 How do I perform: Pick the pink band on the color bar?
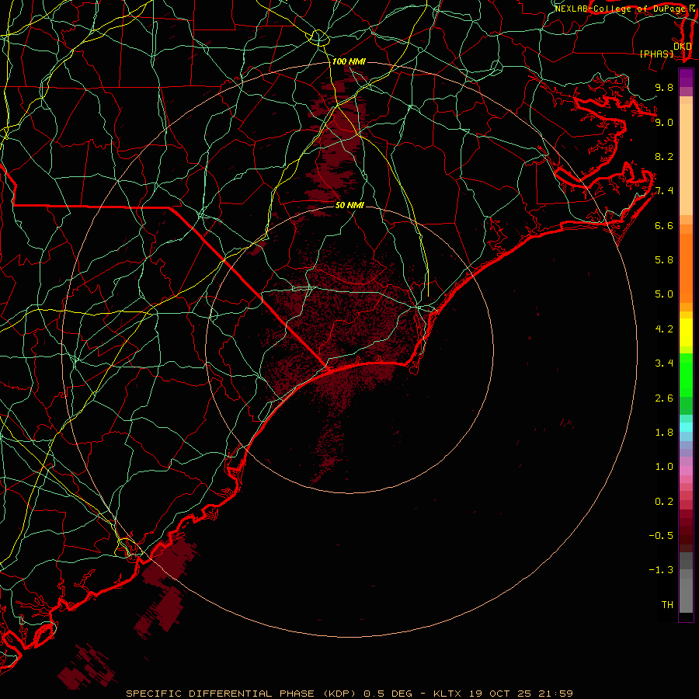click(686, 471)
